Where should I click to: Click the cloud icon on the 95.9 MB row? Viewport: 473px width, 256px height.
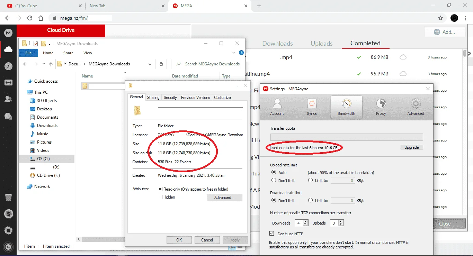(403, 74)
